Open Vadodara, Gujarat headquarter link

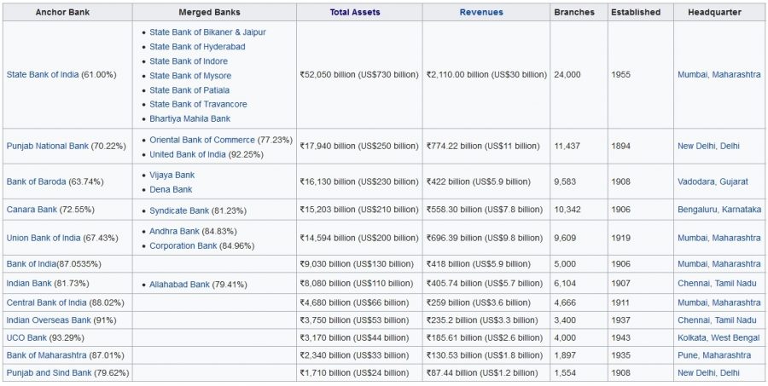point(713,181)
